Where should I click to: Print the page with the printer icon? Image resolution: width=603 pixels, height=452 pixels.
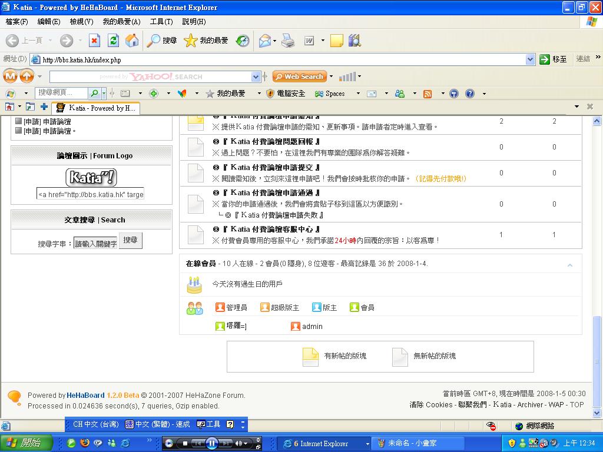point(287,41)
